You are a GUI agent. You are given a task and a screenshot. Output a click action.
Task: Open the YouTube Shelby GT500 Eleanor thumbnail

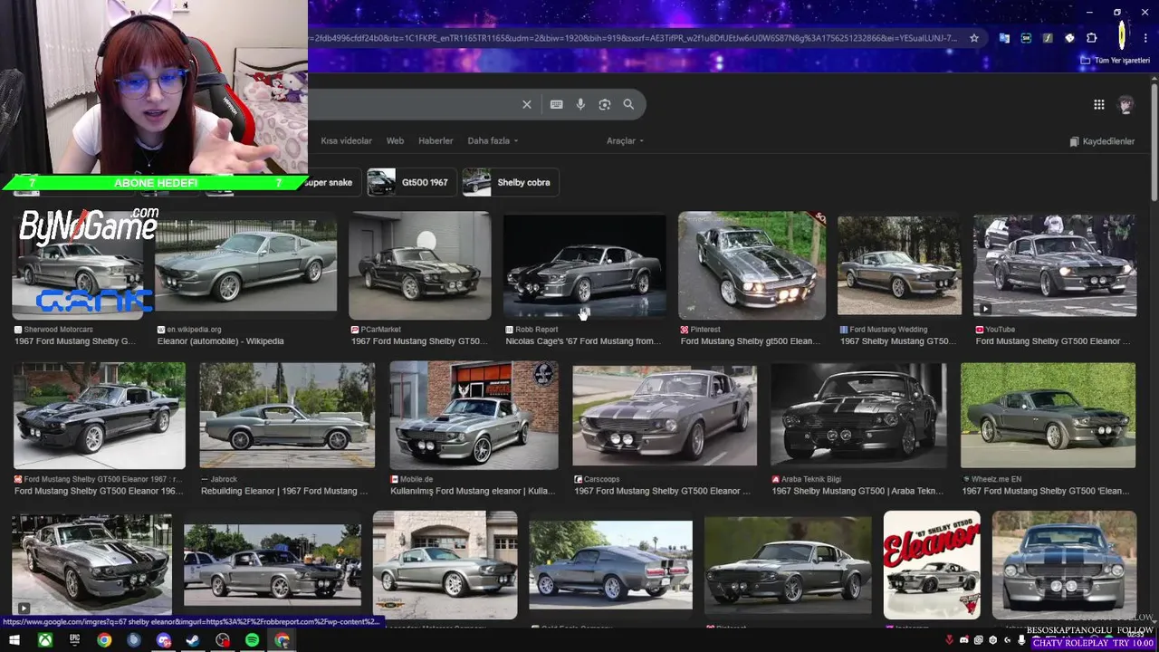(1055, 265)
